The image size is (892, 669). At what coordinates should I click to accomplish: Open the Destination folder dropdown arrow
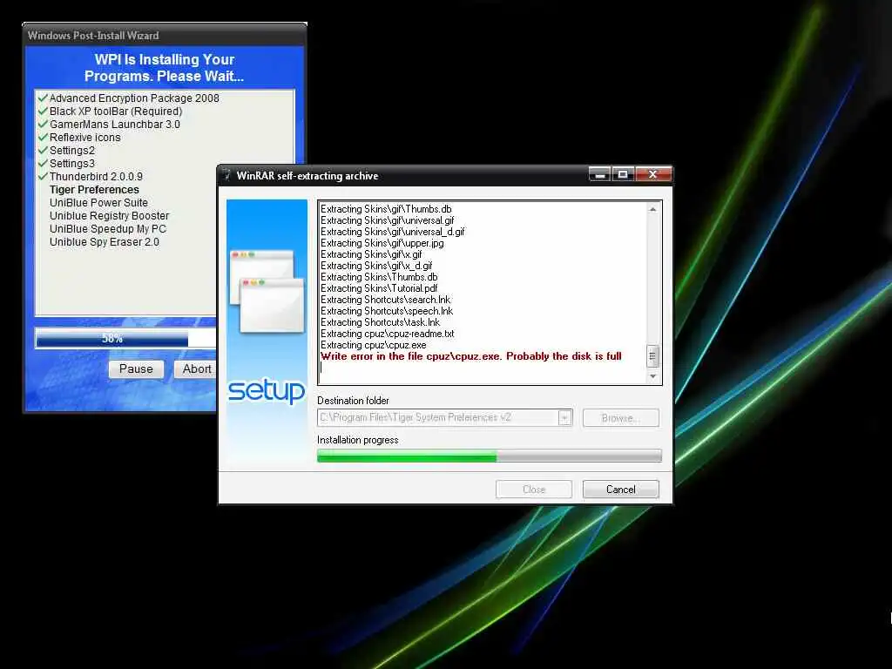tap(564, 417)
